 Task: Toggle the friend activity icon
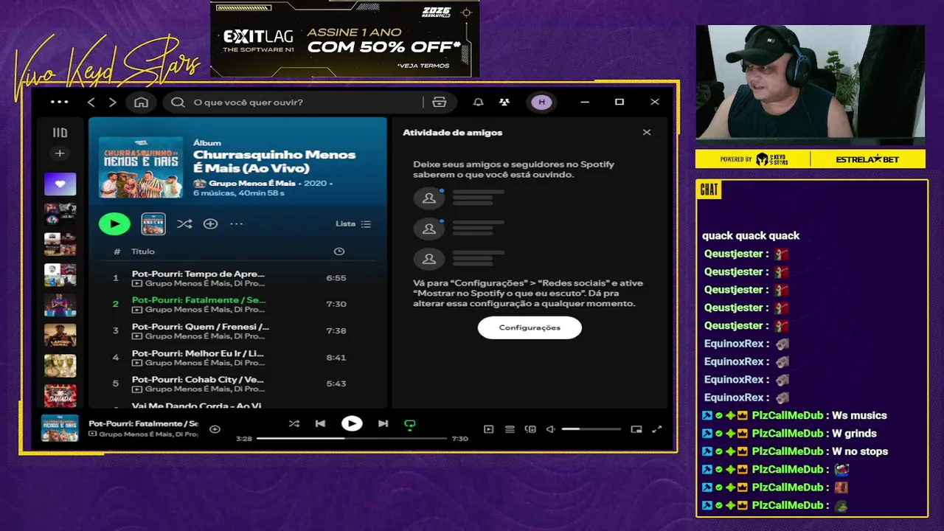504,102
